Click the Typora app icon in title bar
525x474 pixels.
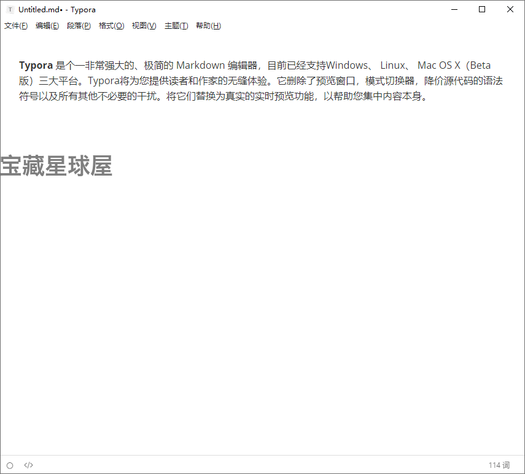pos(10,10)
